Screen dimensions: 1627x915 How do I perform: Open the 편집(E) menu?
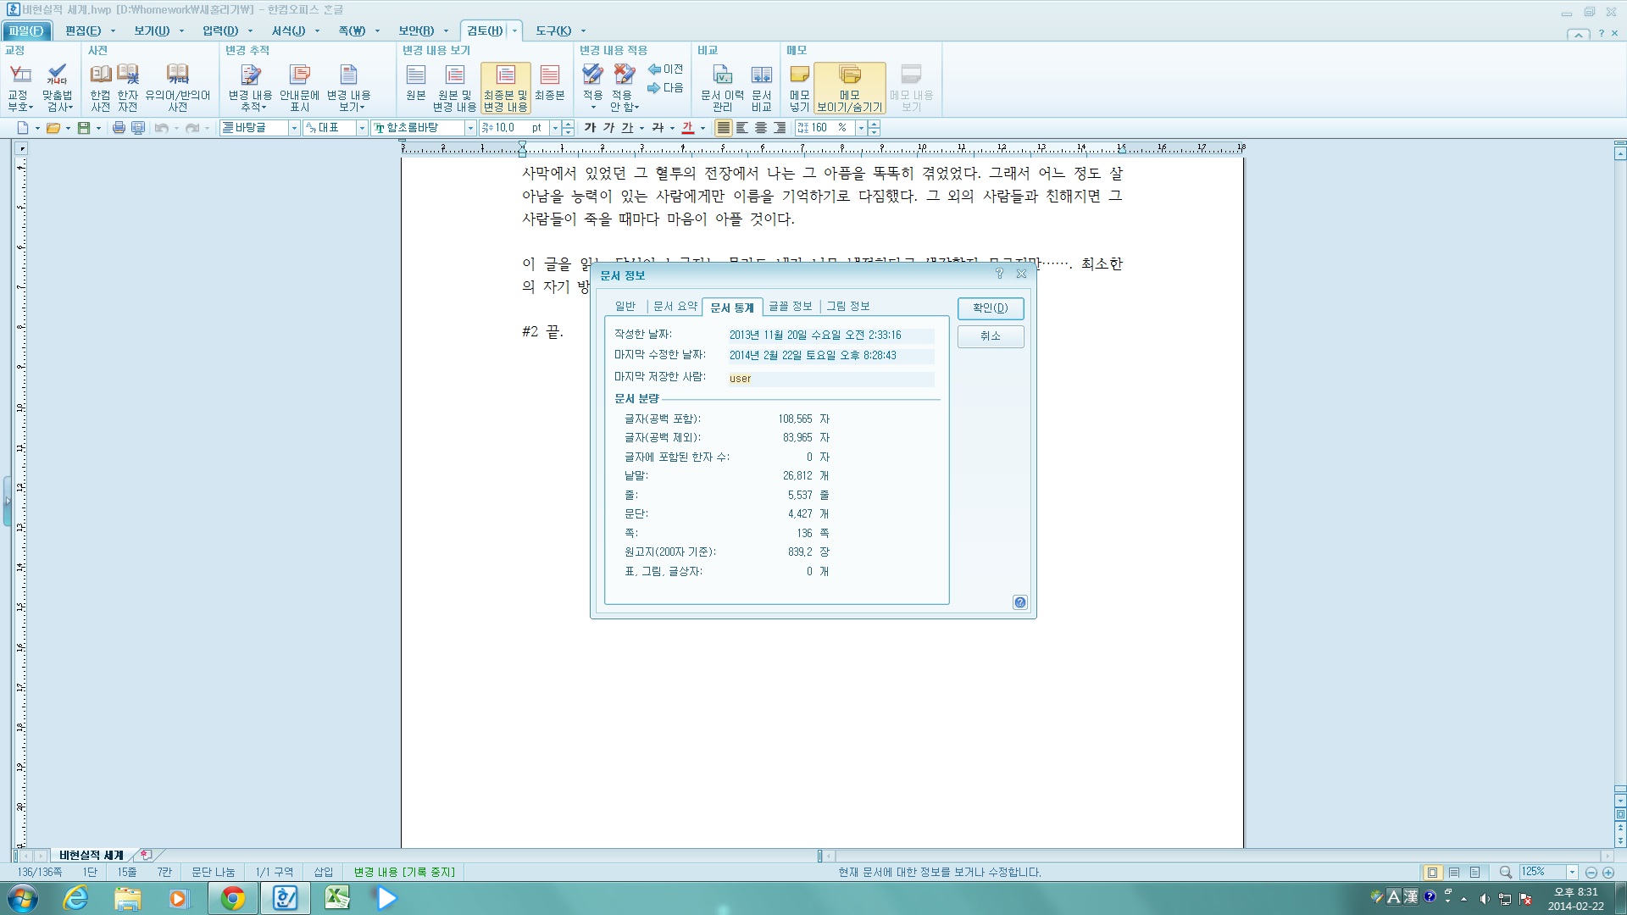coord(83,30)
